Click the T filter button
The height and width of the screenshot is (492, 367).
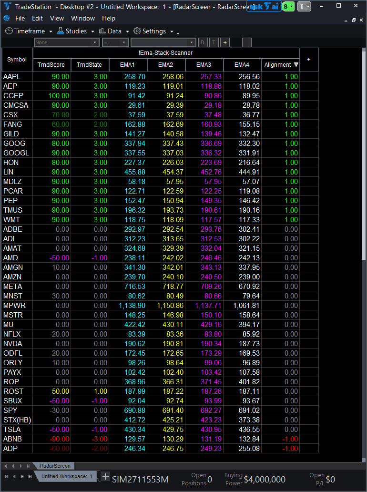pos(214,42)
